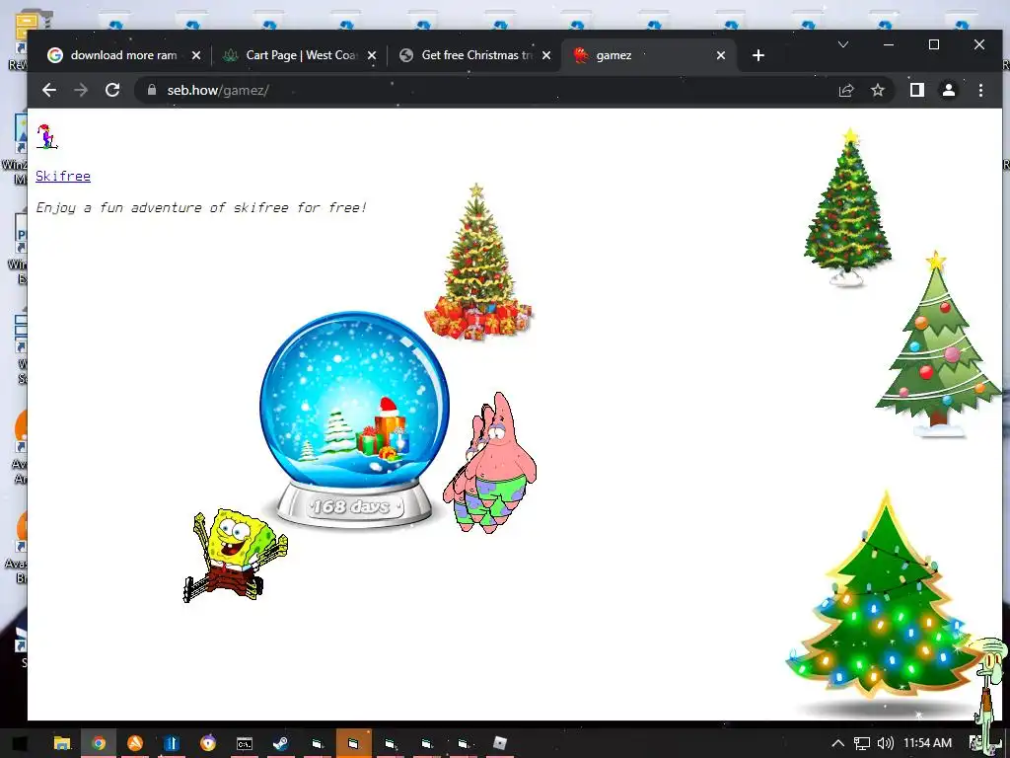Click the Christmas tree with red presents
This screenshot has width=1010, height=758.
pos(478,262)
